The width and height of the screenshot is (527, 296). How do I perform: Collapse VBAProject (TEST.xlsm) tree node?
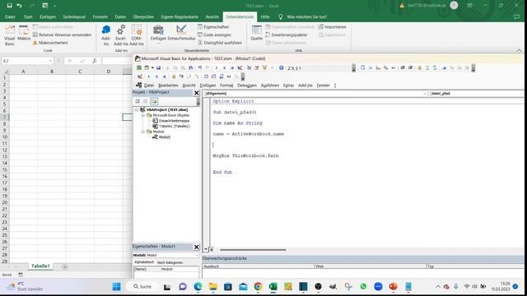[x=137, y=109]
